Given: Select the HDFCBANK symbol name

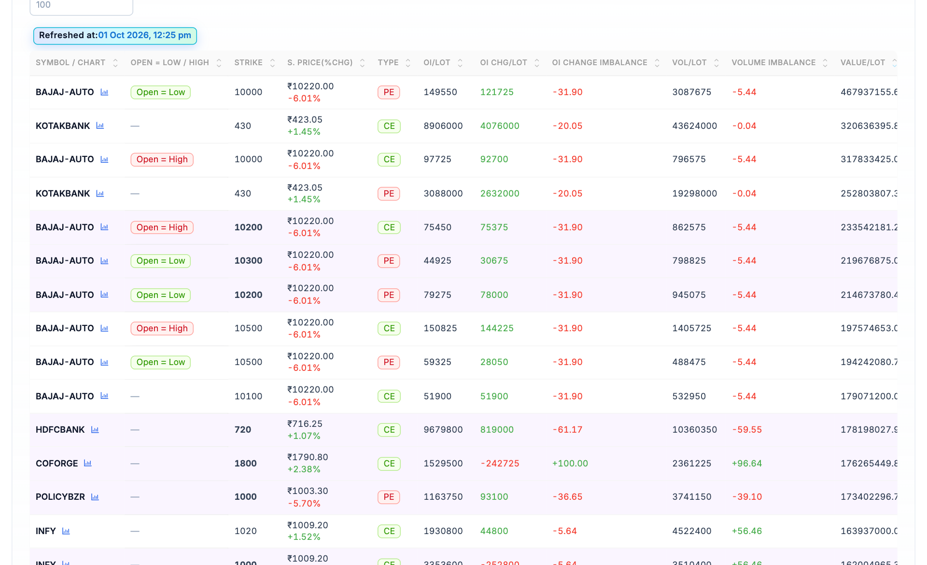Looking at the screenshot, I should pos(60,430).
